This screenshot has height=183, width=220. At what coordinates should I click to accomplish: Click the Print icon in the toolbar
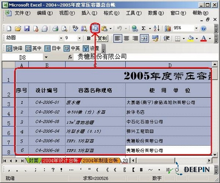(55, 29)
